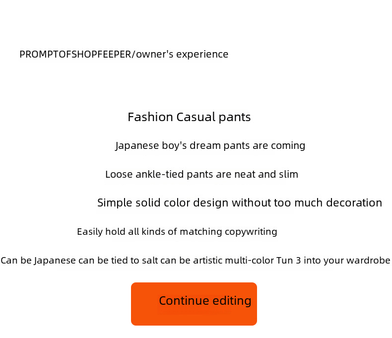Click the words owner's experience in the header
The image size is (392, 338).
[x=182, y=54]
